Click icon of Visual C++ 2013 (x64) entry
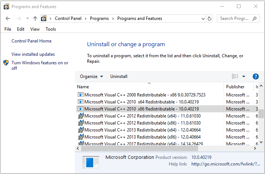 click(x=81, y=130)
